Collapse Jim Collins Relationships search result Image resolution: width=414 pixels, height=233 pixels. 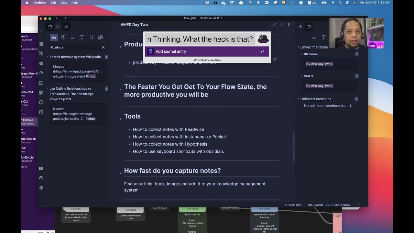pyautogui.click(x=48, y=89)
